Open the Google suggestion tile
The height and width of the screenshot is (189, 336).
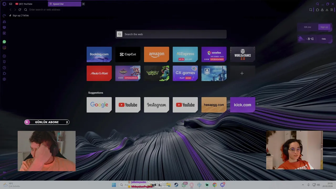pyautogui.click(x=99, y=105)
